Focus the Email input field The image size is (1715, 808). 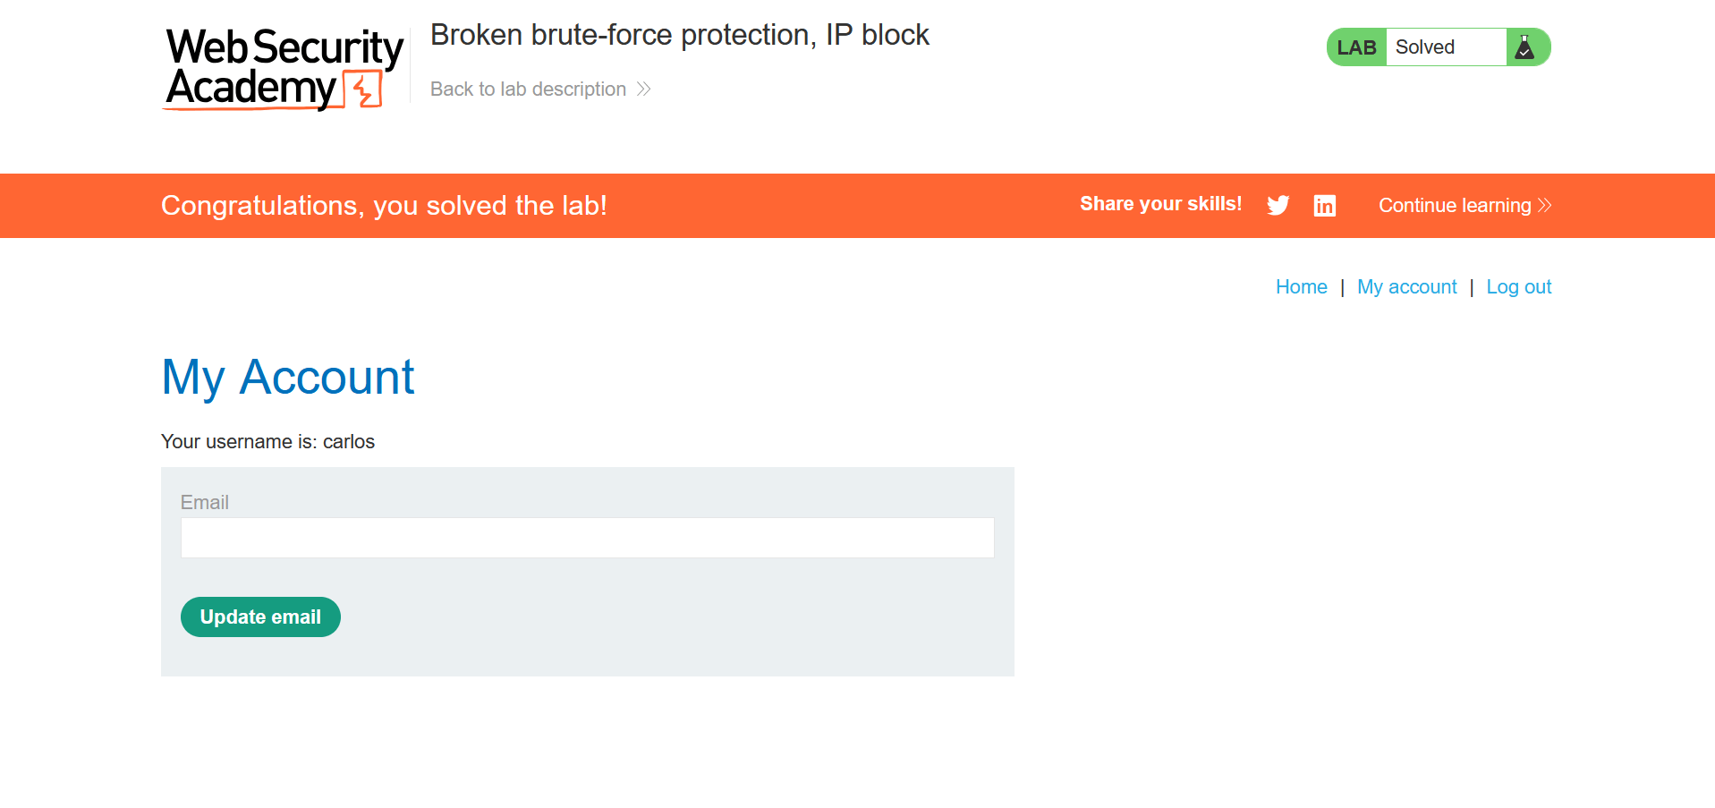click(587, 538)
